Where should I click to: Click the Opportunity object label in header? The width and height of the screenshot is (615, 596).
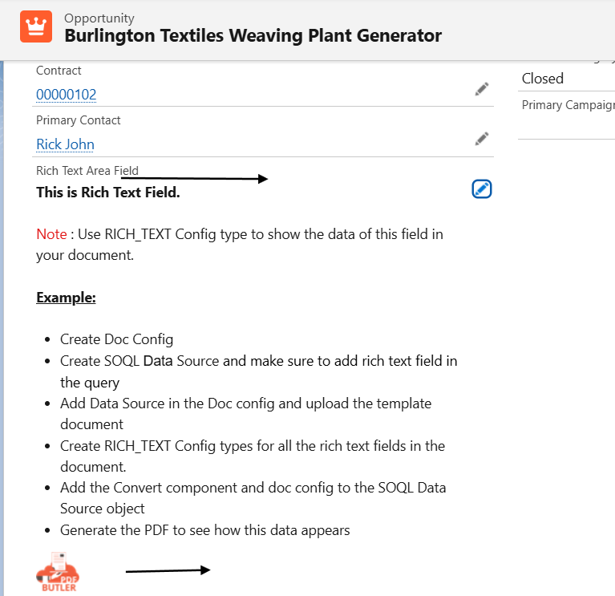point(99,18)
